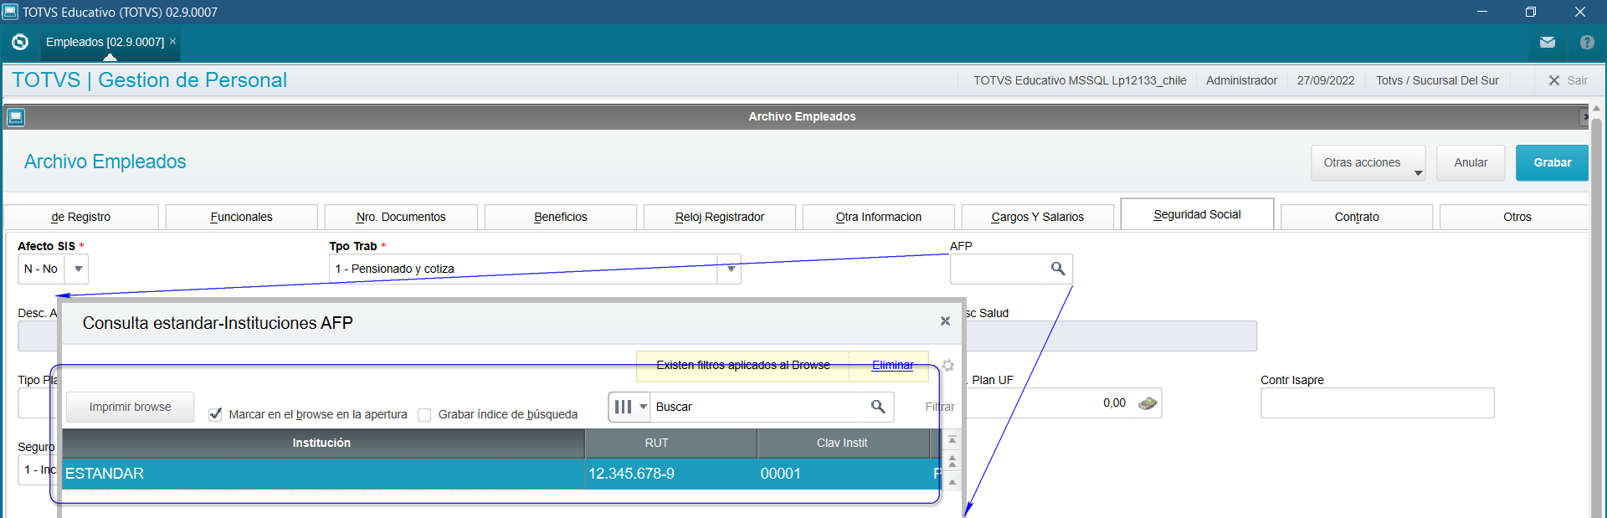Open the AFP field search magnifier
This screenshot has height=518, width=1607.
1058,269
